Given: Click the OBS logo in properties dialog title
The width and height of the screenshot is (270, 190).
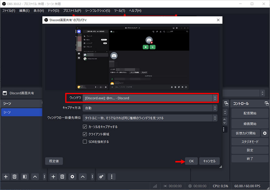Looking at the screenshot, I should point(46,20).
